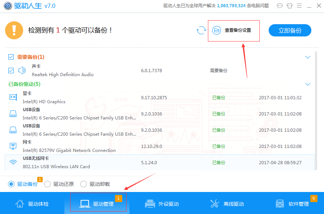This screenshot has height=214, width=324.
Task: Go to the 软件管理 tab
Action: tap(292, 204)
